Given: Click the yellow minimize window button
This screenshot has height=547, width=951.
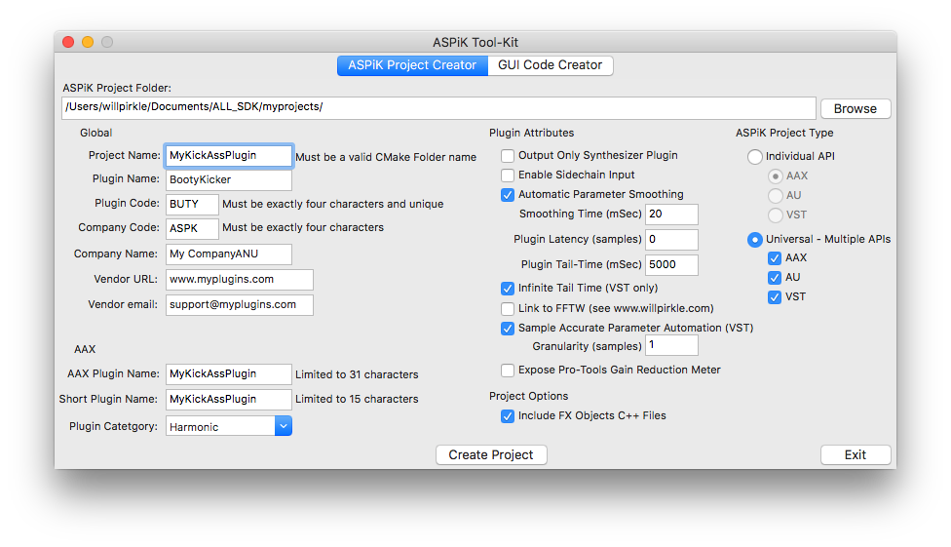Looking at the screenshot, I should (88, 42).
